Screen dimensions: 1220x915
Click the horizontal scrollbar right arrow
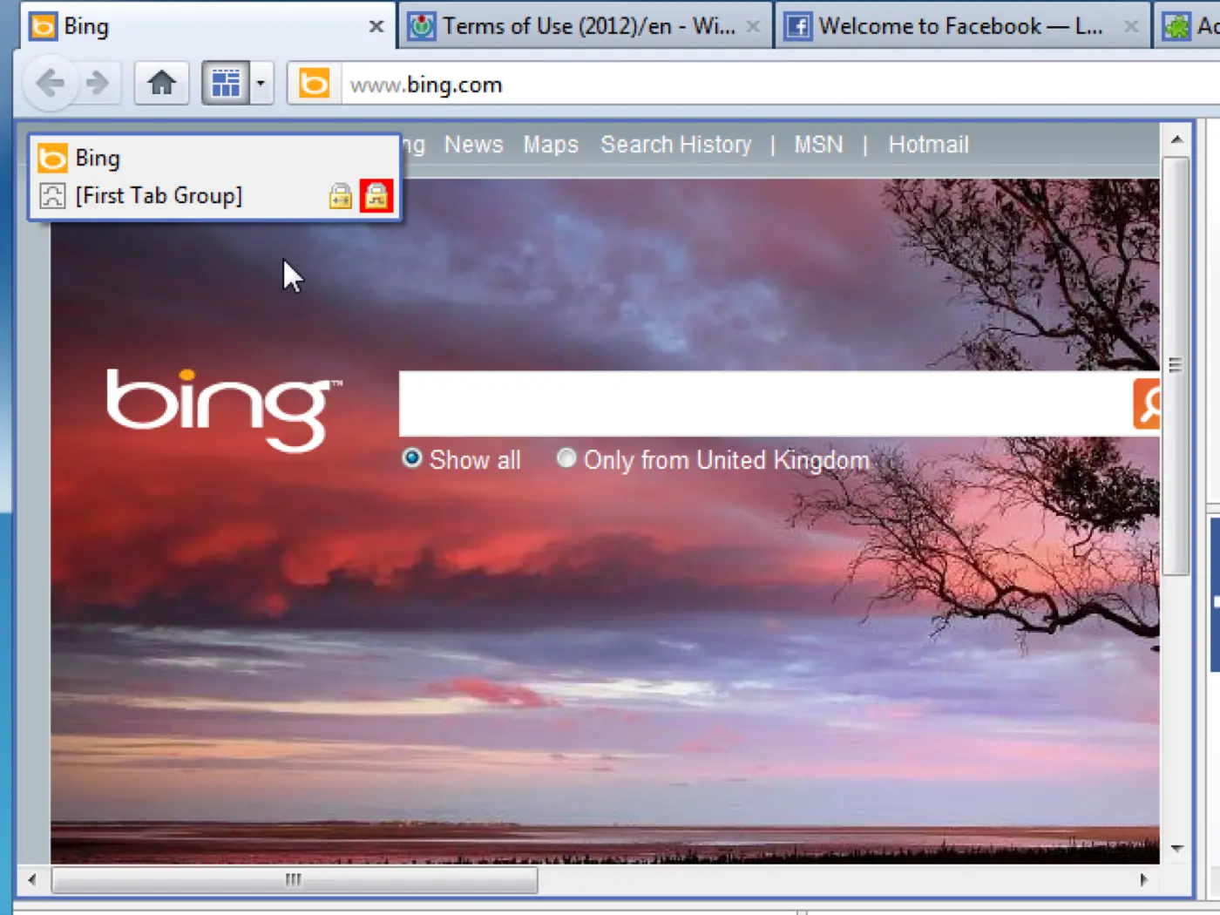(x=1143, y=879)
